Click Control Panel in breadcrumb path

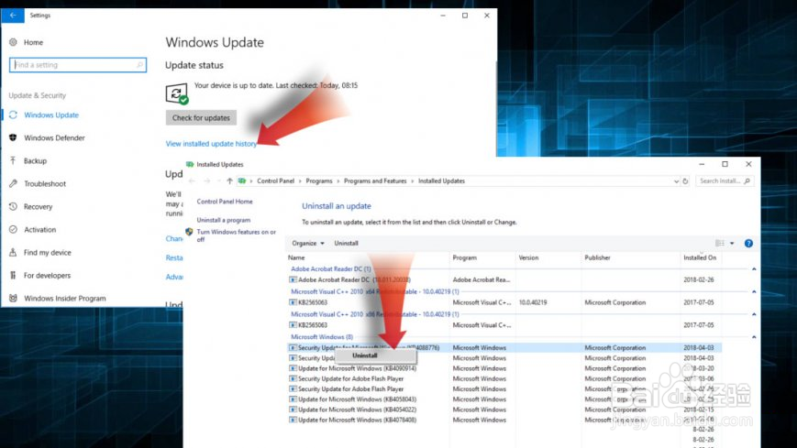tap(275, 180)
